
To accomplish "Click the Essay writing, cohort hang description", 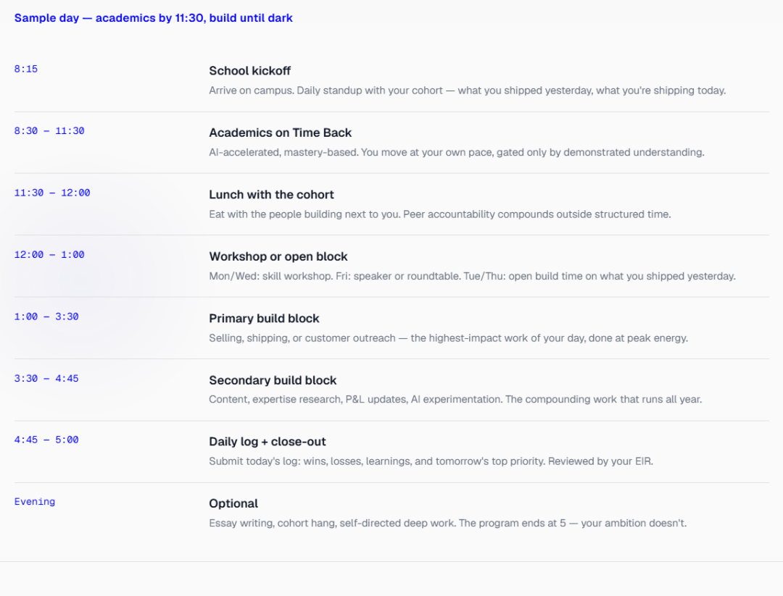I will pyautogui.click(x=447, y=523).
